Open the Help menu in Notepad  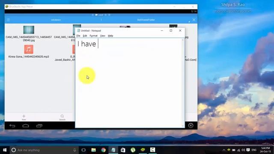110,36
